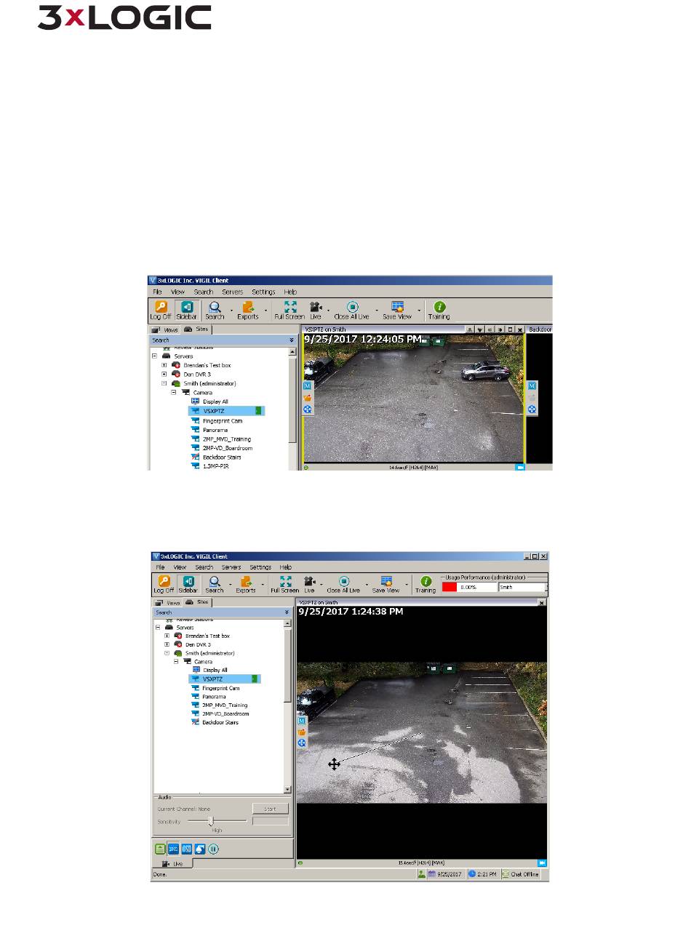Collapse the Search bar chevron in the upper sidebar
This screenshot has width=691, height=928.
[292, 340]
